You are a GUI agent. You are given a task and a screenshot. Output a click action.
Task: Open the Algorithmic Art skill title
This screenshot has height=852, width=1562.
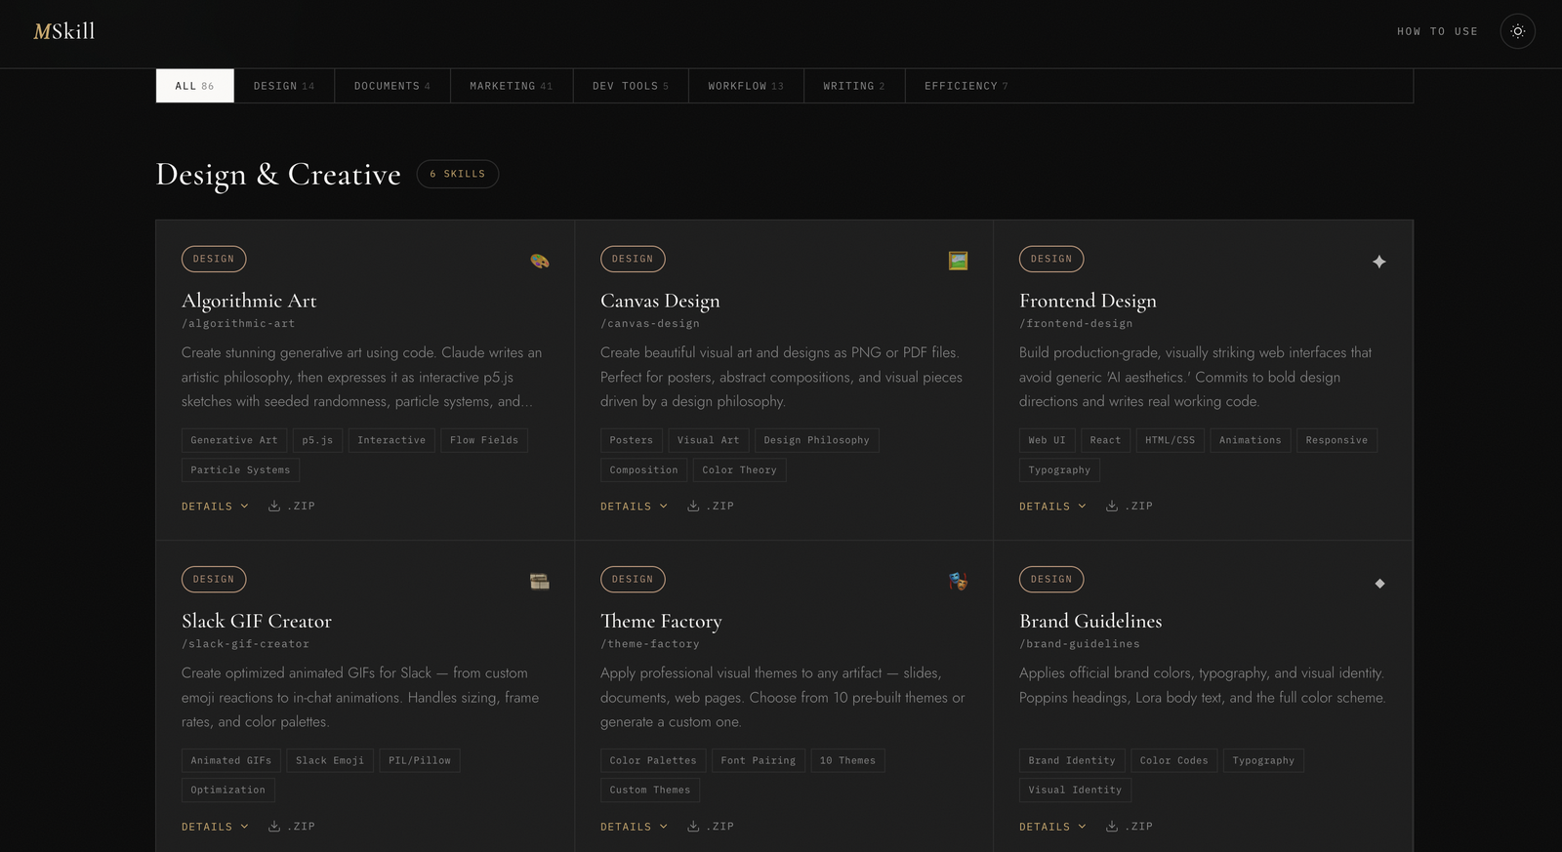click(x=249, y=301)
